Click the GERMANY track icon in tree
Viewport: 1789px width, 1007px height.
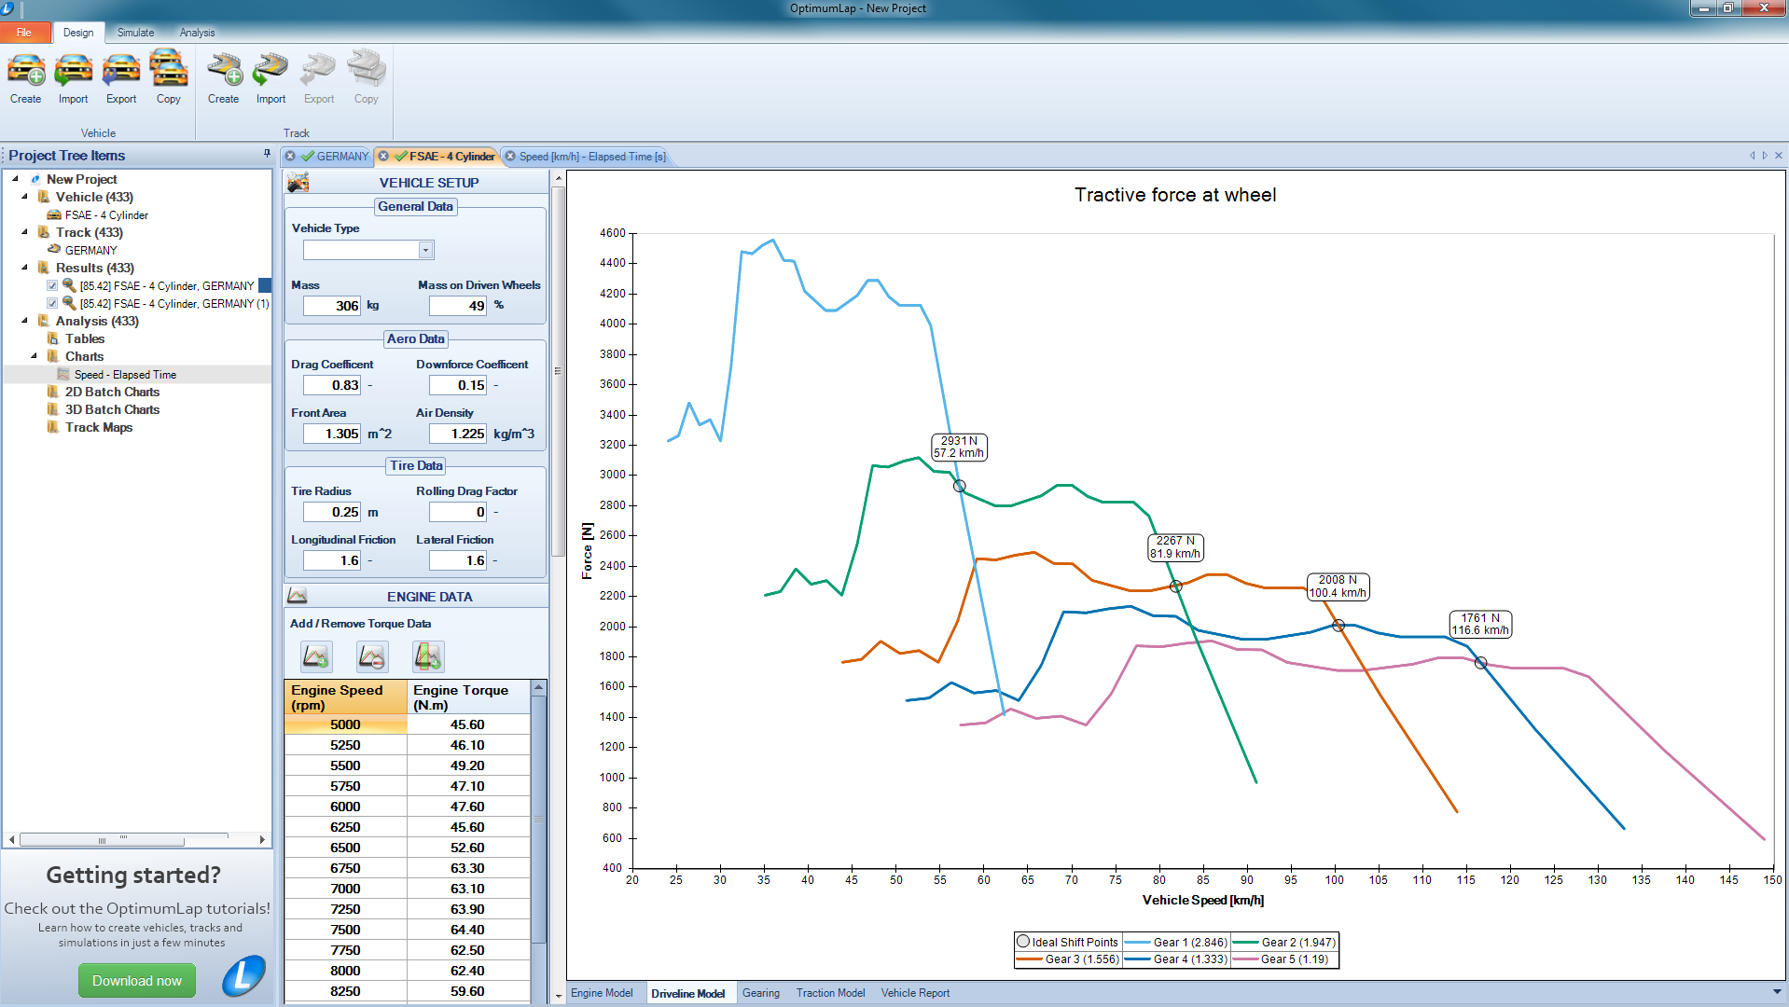point(54,250)
